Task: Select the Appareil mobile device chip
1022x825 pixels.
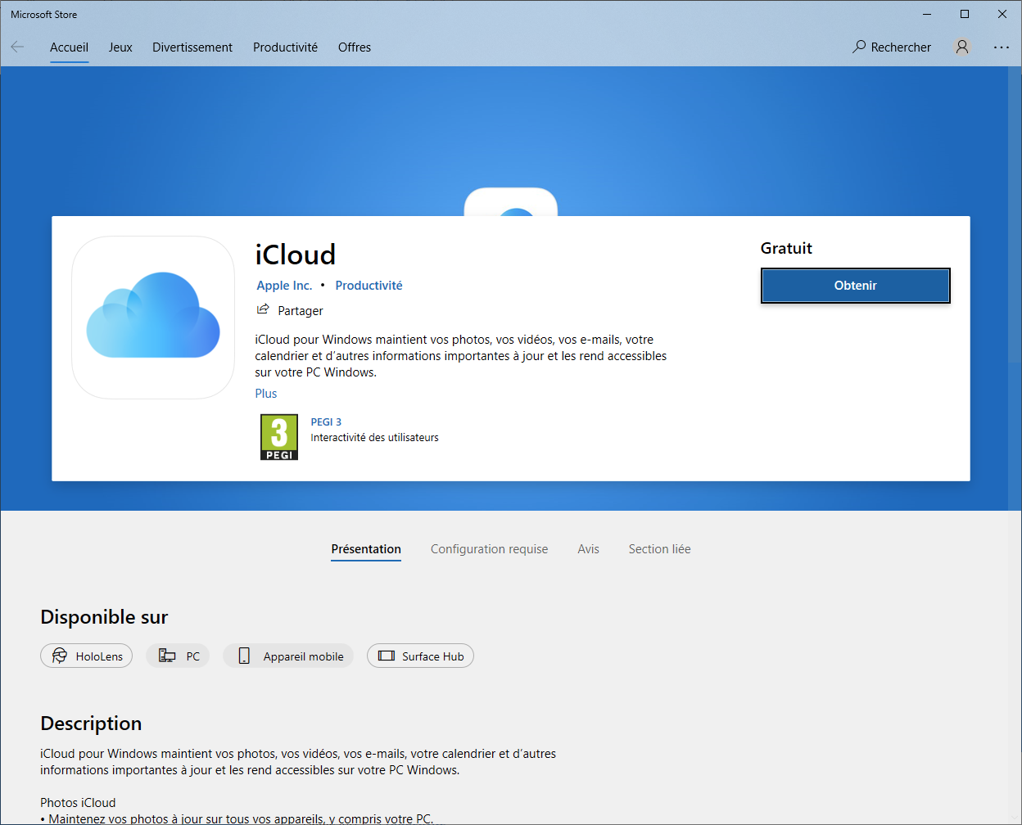Action: [x=288, y=656]
